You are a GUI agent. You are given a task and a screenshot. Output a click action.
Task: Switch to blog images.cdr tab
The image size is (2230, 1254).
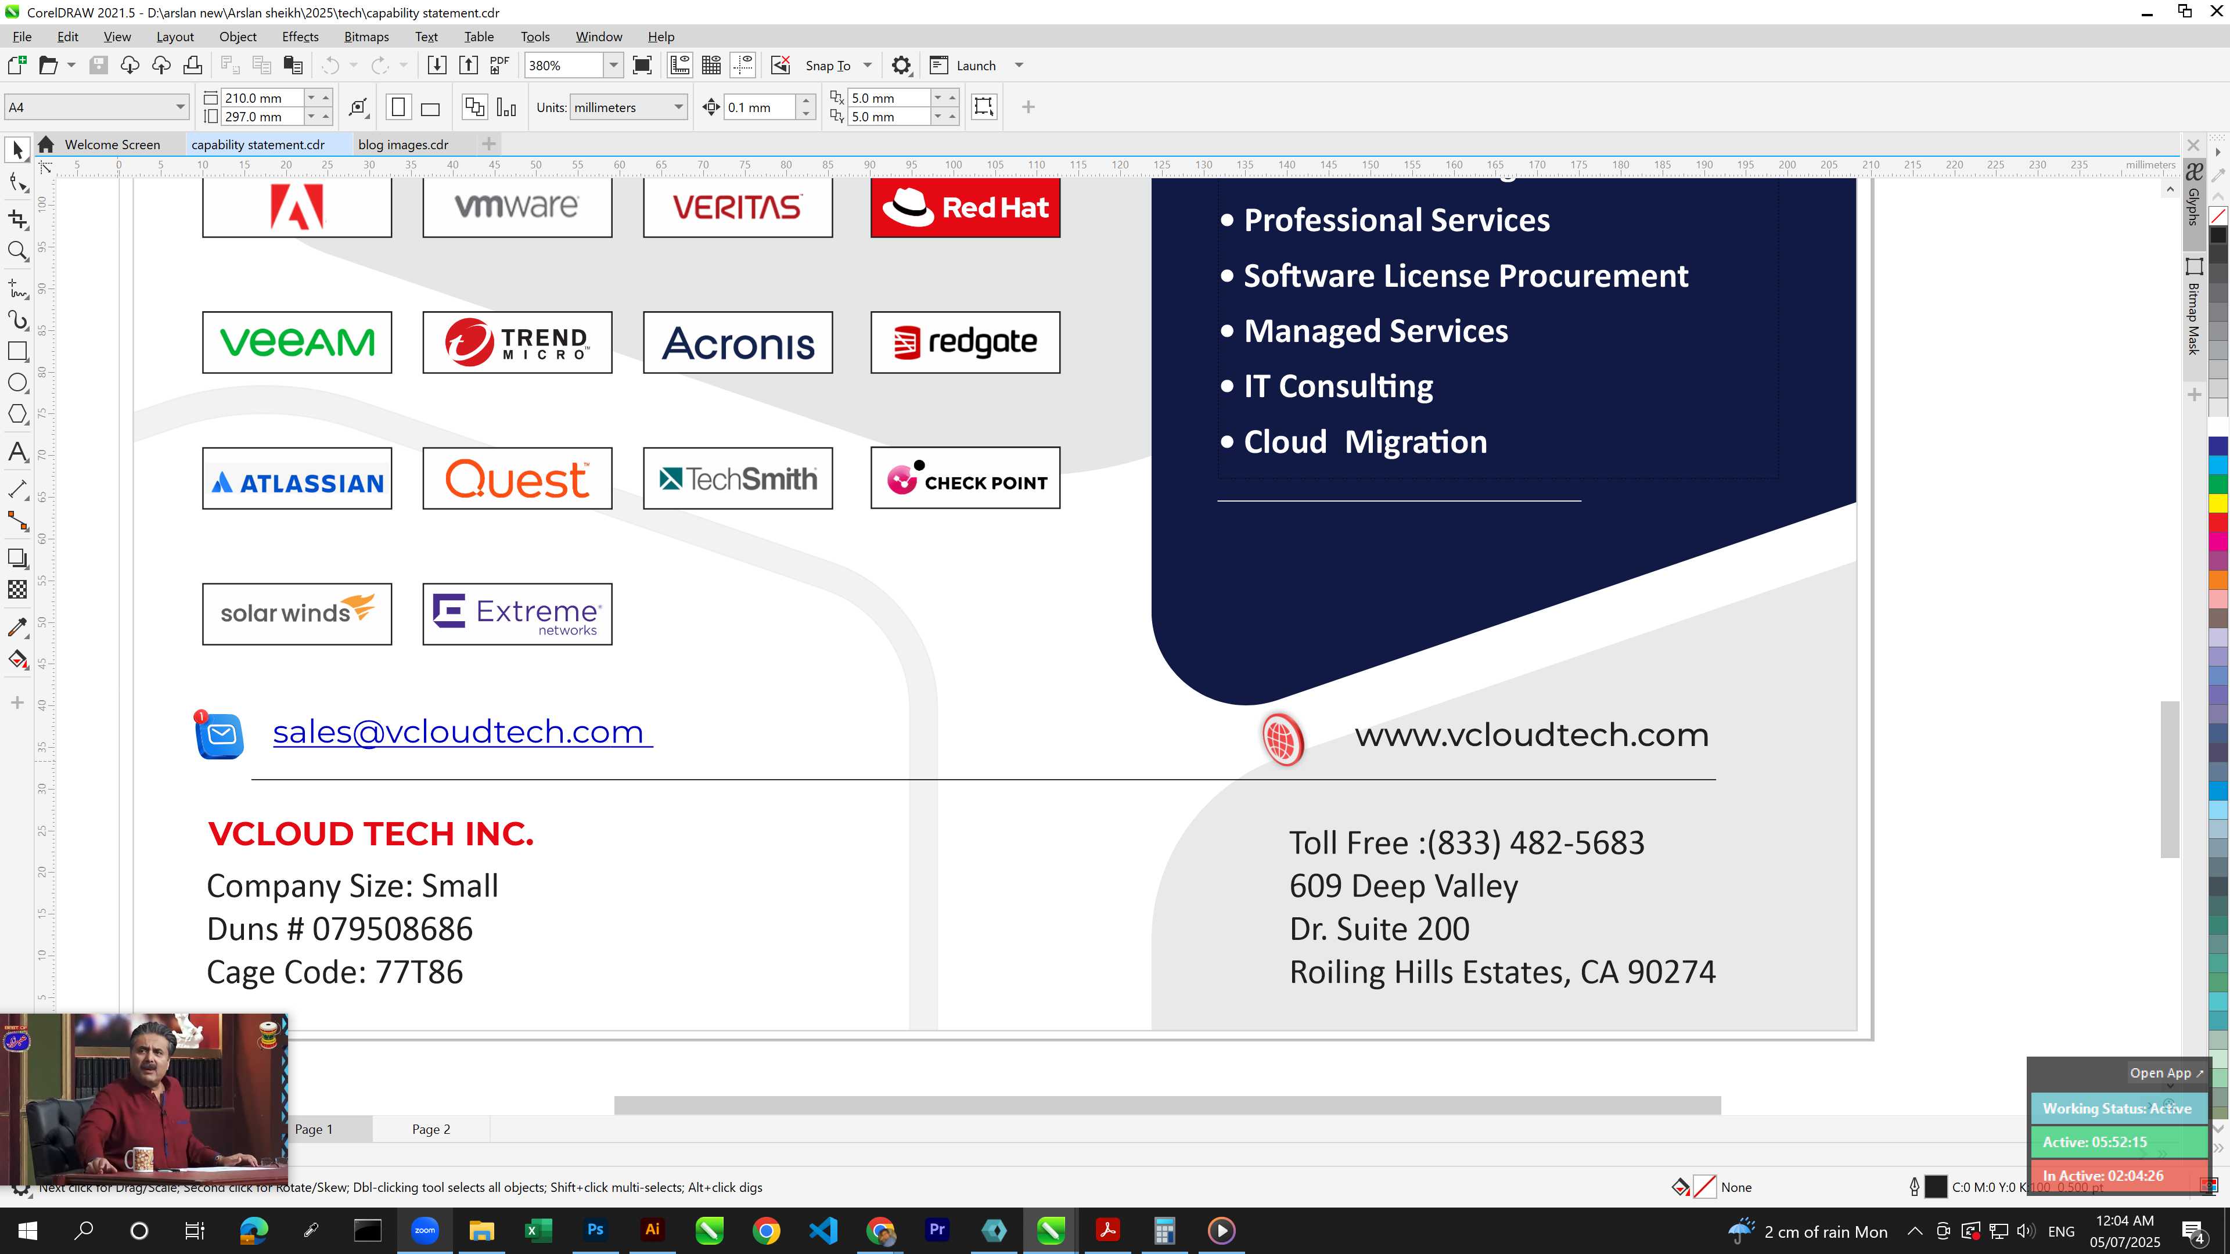pyautogui.click(x=404, y=145)
